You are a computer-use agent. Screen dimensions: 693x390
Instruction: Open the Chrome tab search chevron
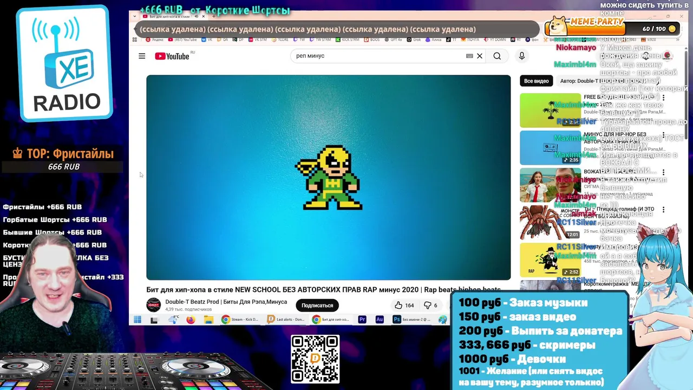134,16
